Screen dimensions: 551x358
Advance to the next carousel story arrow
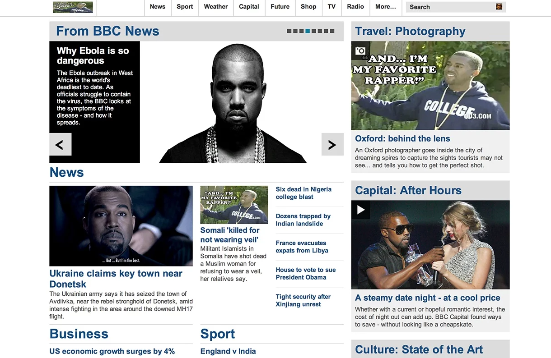332,144
